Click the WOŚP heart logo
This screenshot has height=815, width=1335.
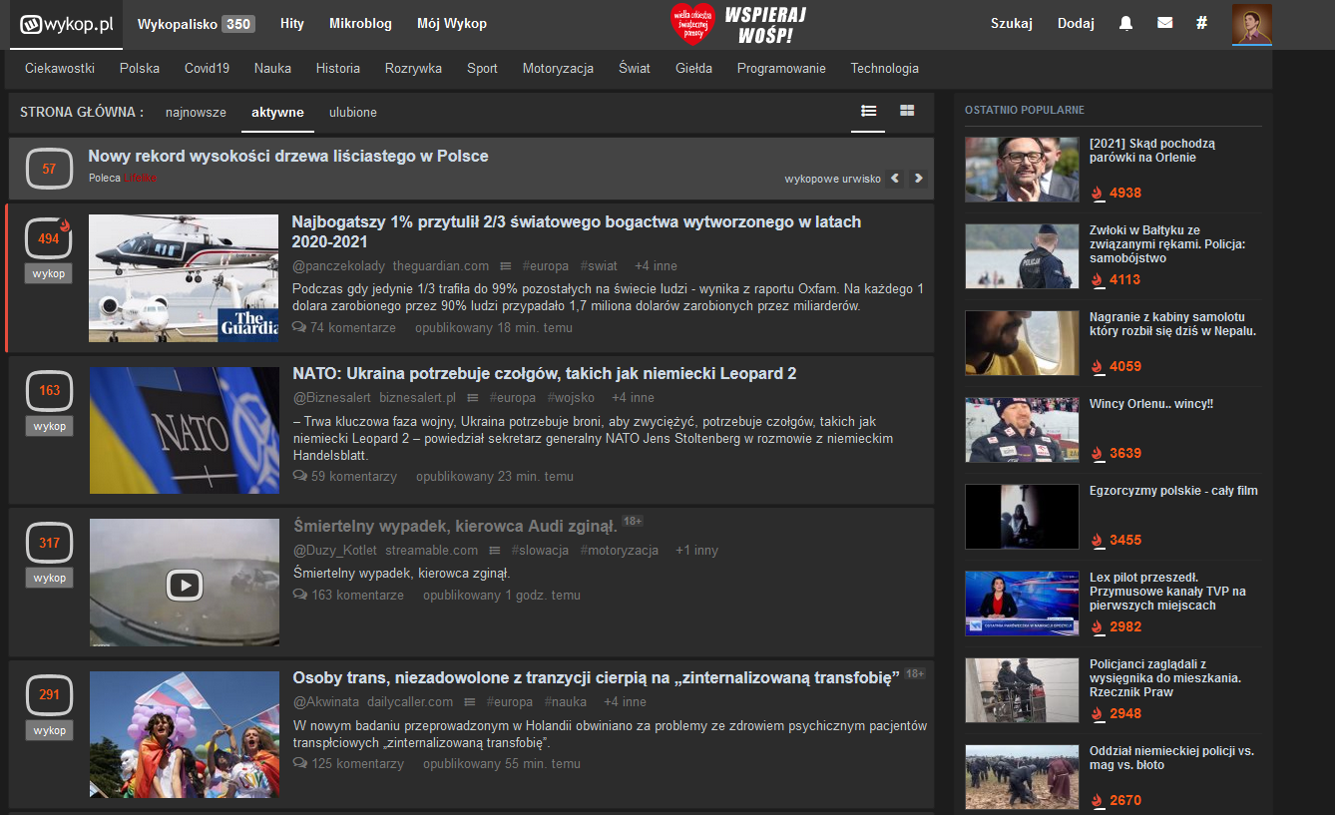(693, 24)
